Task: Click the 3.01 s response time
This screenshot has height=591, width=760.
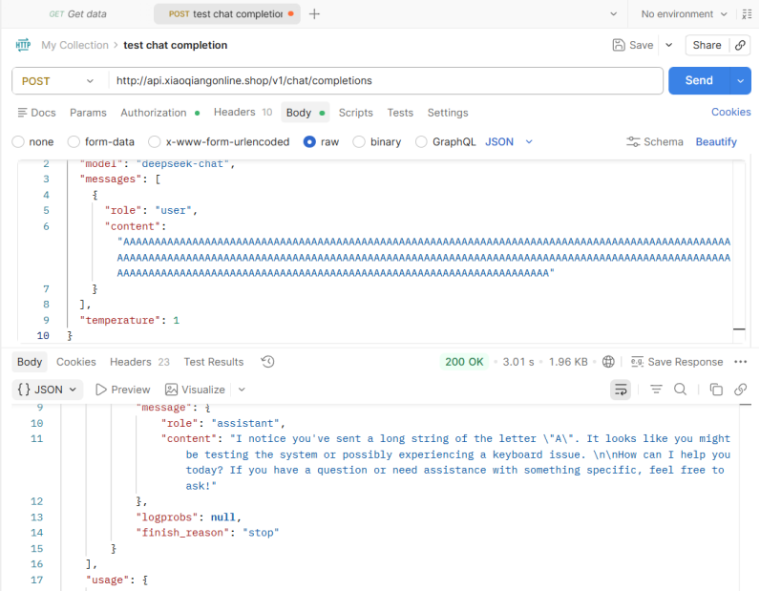Action: 518,362
